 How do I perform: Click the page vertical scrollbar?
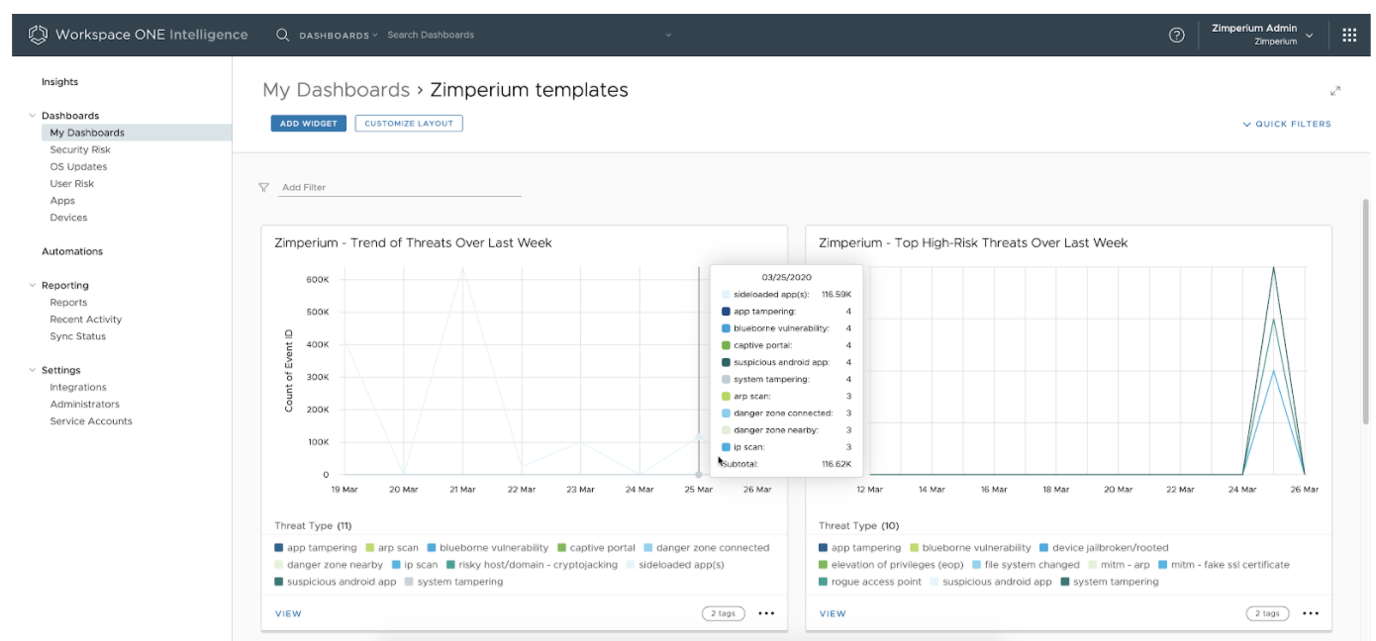1366,312
